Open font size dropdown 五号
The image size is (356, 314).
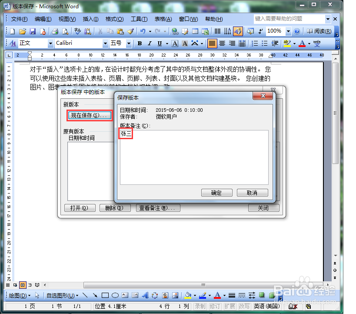tap(129, 43)
